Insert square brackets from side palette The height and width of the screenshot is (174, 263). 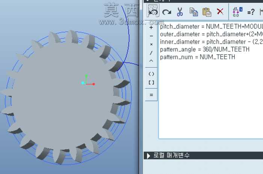click(x=151, y=82)
